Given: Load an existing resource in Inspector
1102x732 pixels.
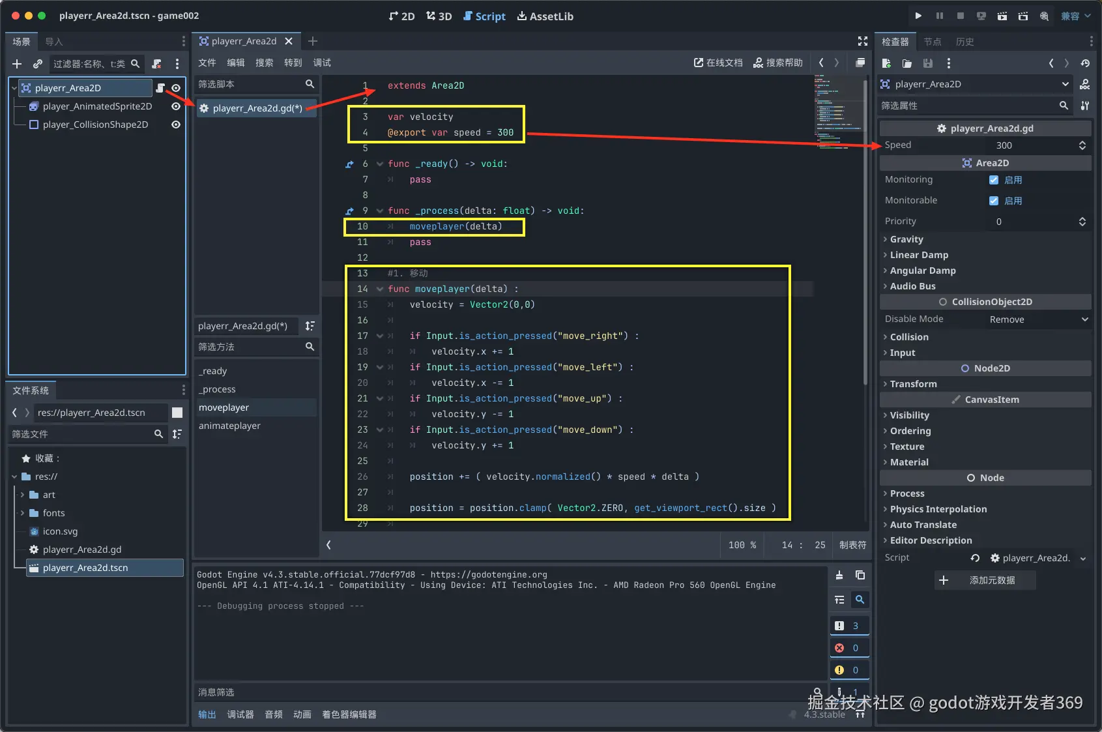Looking at the screenshot, I should pyautogui.click(x=907, y=63).
